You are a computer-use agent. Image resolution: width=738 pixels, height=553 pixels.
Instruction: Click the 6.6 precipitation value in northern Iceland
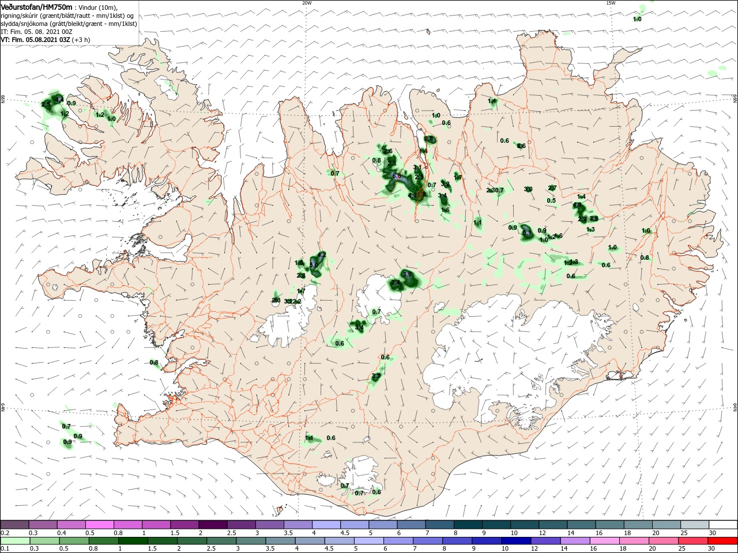[397, 176]
